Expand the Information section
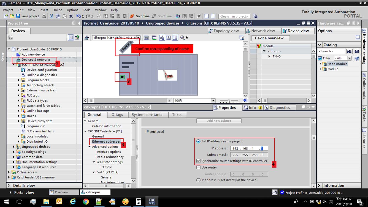368x207 pixels. 320,186
